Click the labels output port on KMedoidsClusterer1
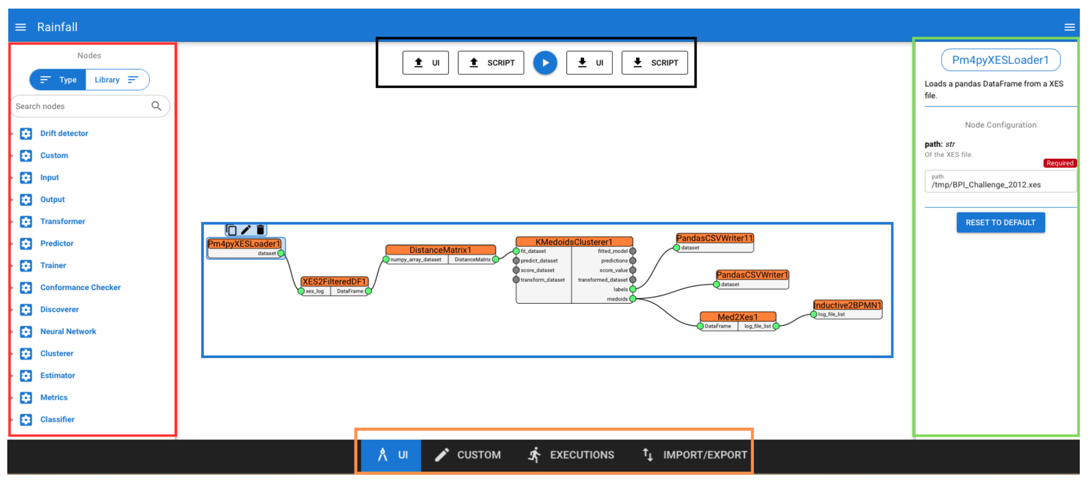The image size is (1089, 484). pos(632,289)
